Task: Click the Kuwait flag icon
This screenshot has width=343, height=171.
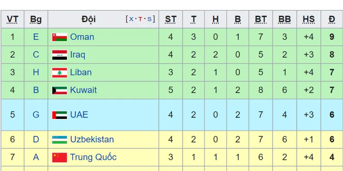Action: tap(60, 90)
